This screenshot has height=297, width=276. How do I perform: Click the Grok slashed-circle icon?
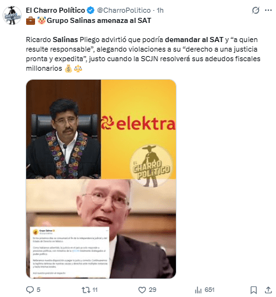[x=256, y=10]
